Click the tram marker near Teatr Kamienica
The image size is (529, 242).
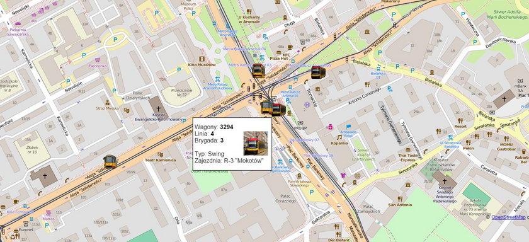110,161
